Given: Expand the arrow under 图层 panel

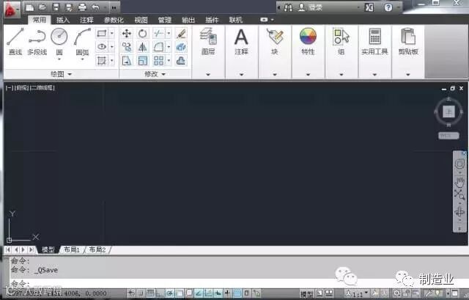Looking at the screenshot, I should [x=208, y=74].
